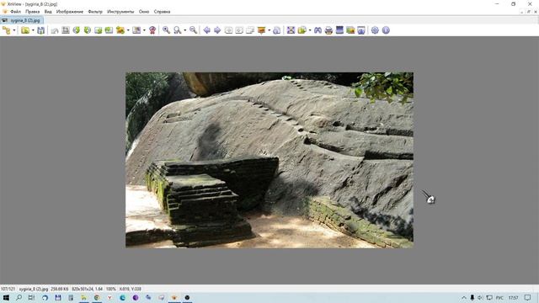Click the flip image icon
539x303 pixels.
click(99, 30)
